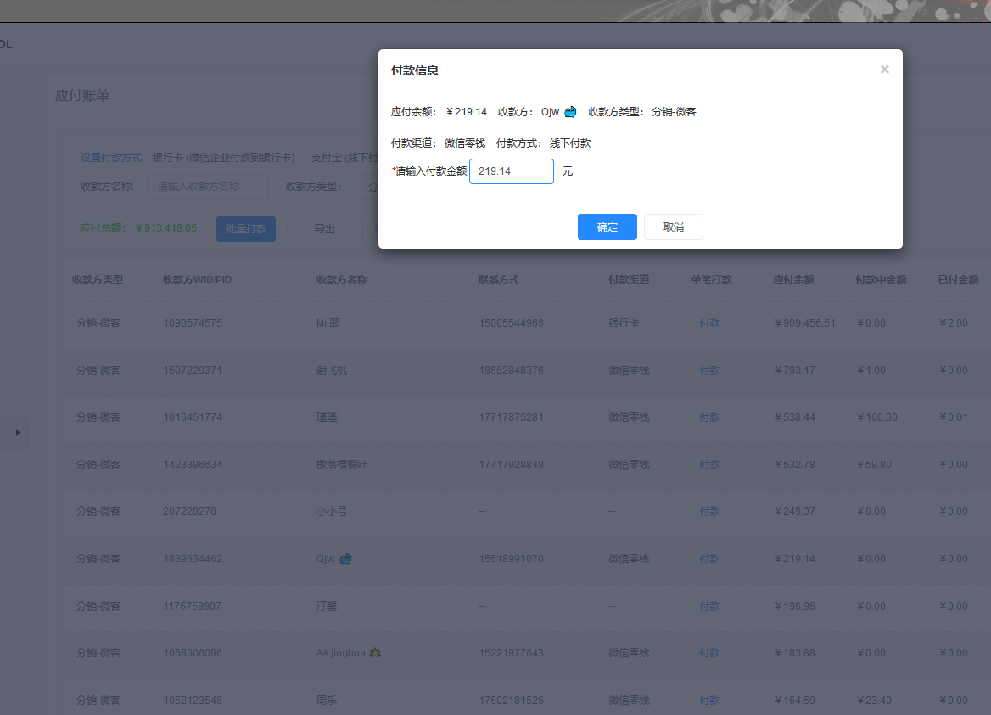The width and height of the screenshot is (991, 715).
Task: Click 付款 link for Qjw. row
Action: click(709, 559)
